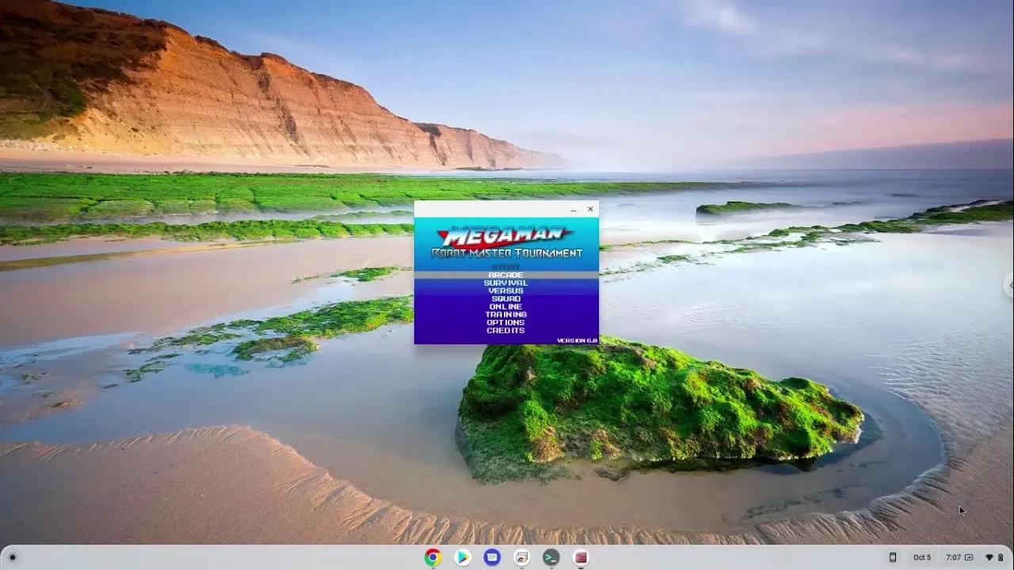Pick the SQUAD menu option
The height and width of the screenshot is (570, 1014).
[505, 298]
